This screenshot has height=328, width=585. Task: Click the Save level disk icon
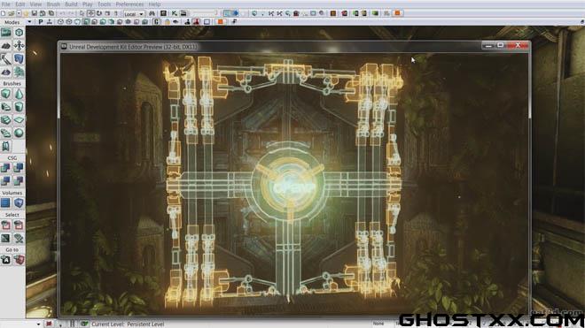click(x=35, y=13)
